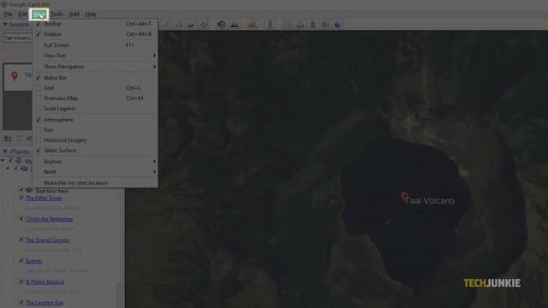The image size is (548, 308).
Task: Open The Grand Canyon link
Action: 48,240
